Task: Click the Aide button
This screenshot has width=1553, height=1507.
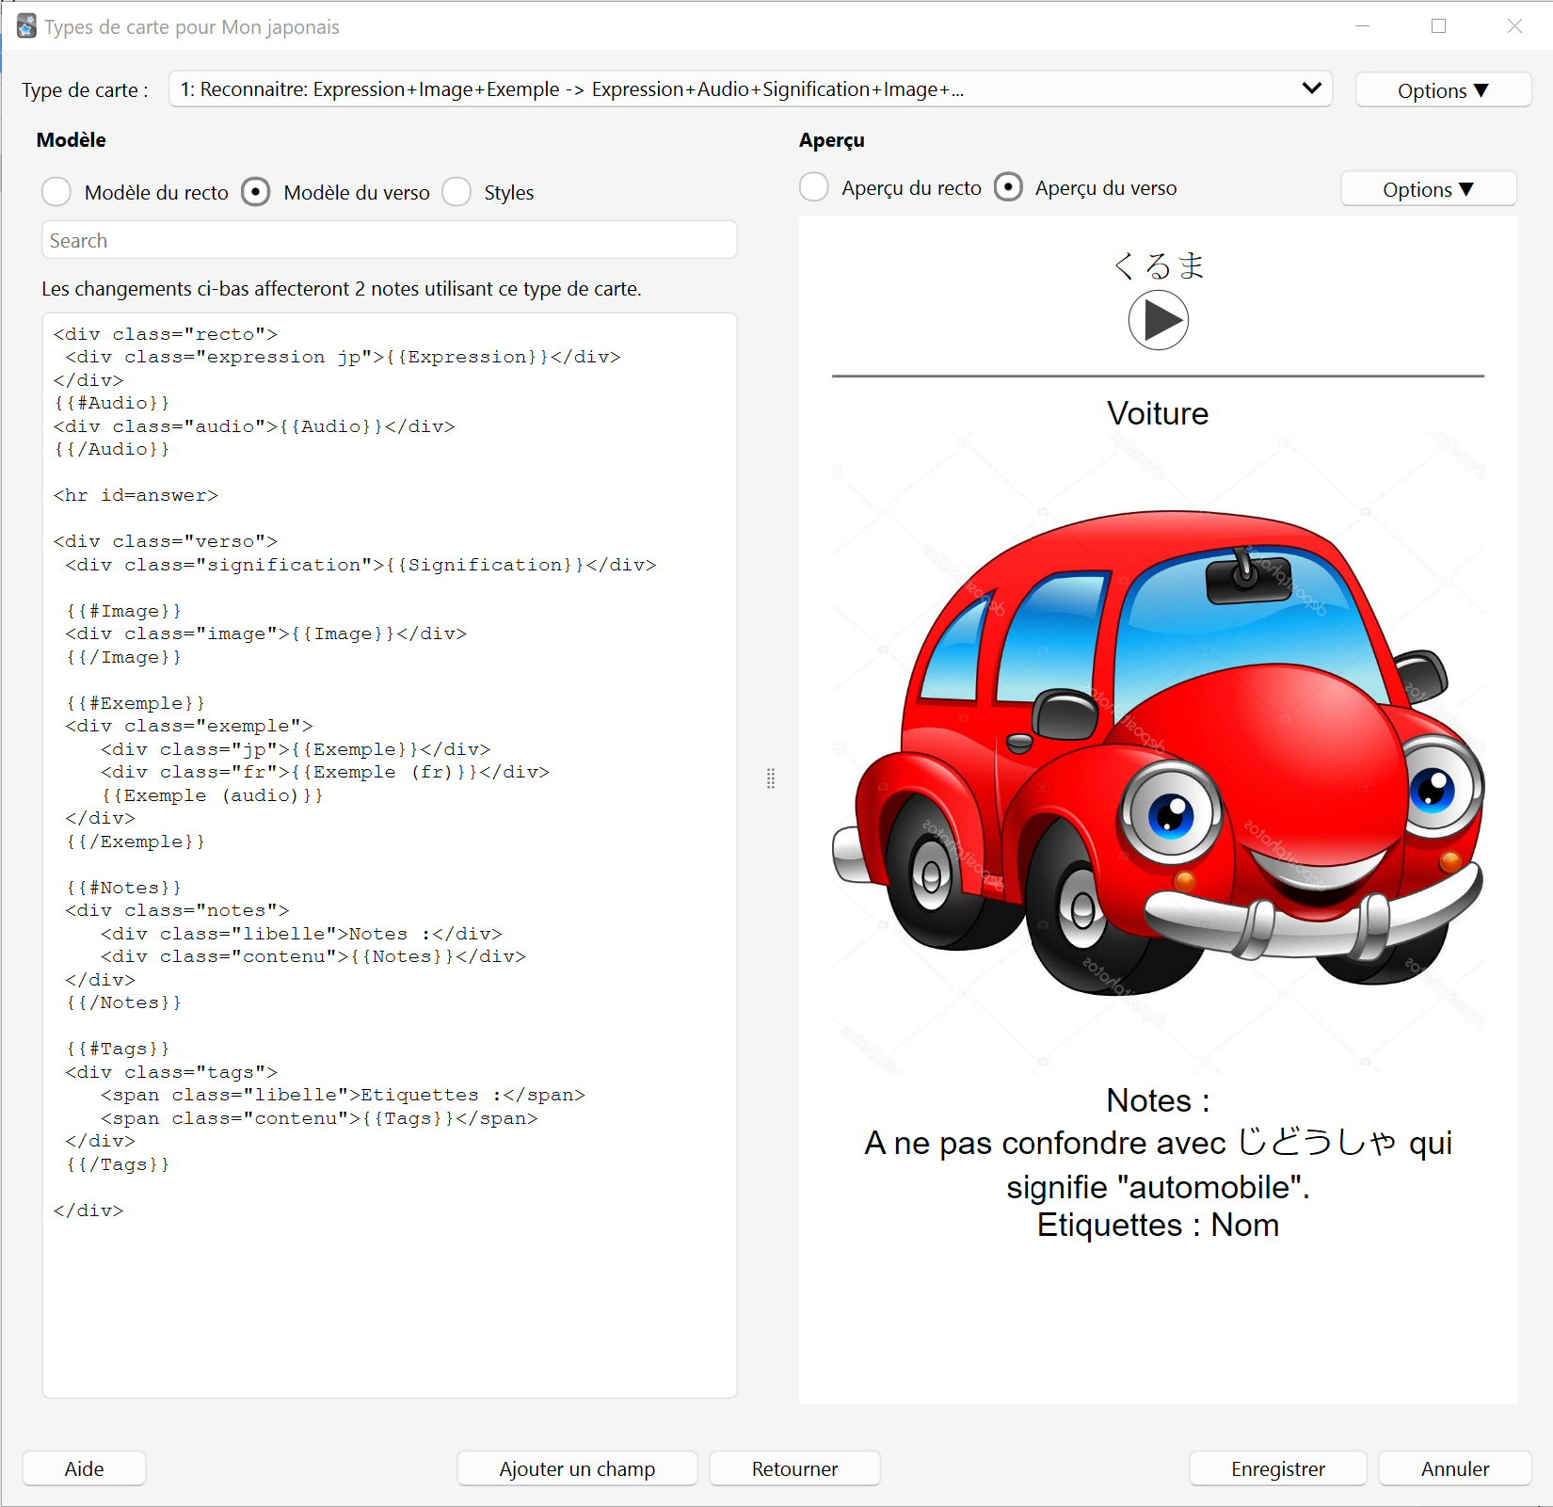Action: coord(84,1468)
